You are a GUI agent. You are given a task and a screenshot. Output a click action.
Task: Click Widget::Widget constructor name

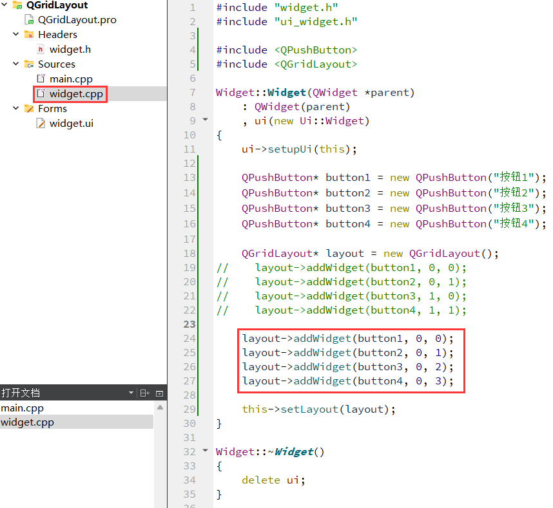click(287, 92)
